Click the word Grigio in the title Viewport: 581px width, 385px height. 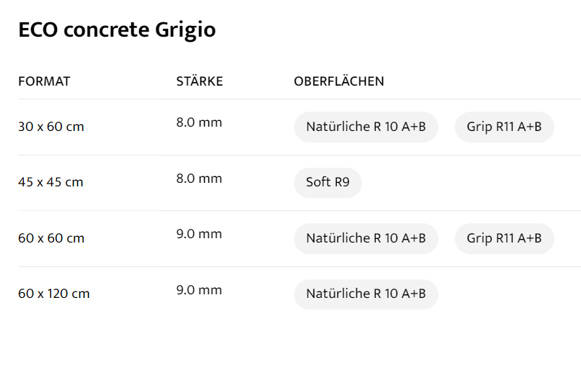coord(185,30)
